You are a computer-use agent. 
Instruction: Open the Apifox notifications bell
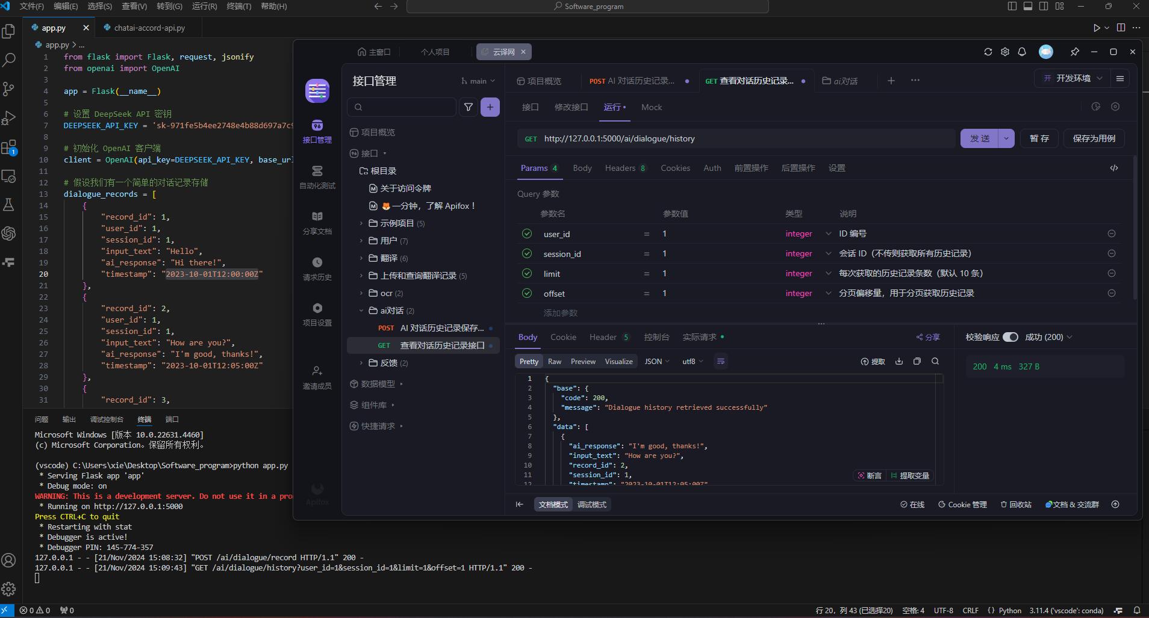pyautogui.click(x=1022, y=52)
